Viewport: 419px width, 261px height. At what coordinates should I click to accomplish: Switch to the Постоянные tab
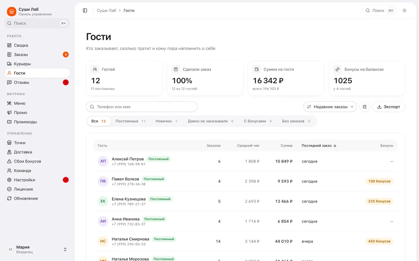pos(131,121)
